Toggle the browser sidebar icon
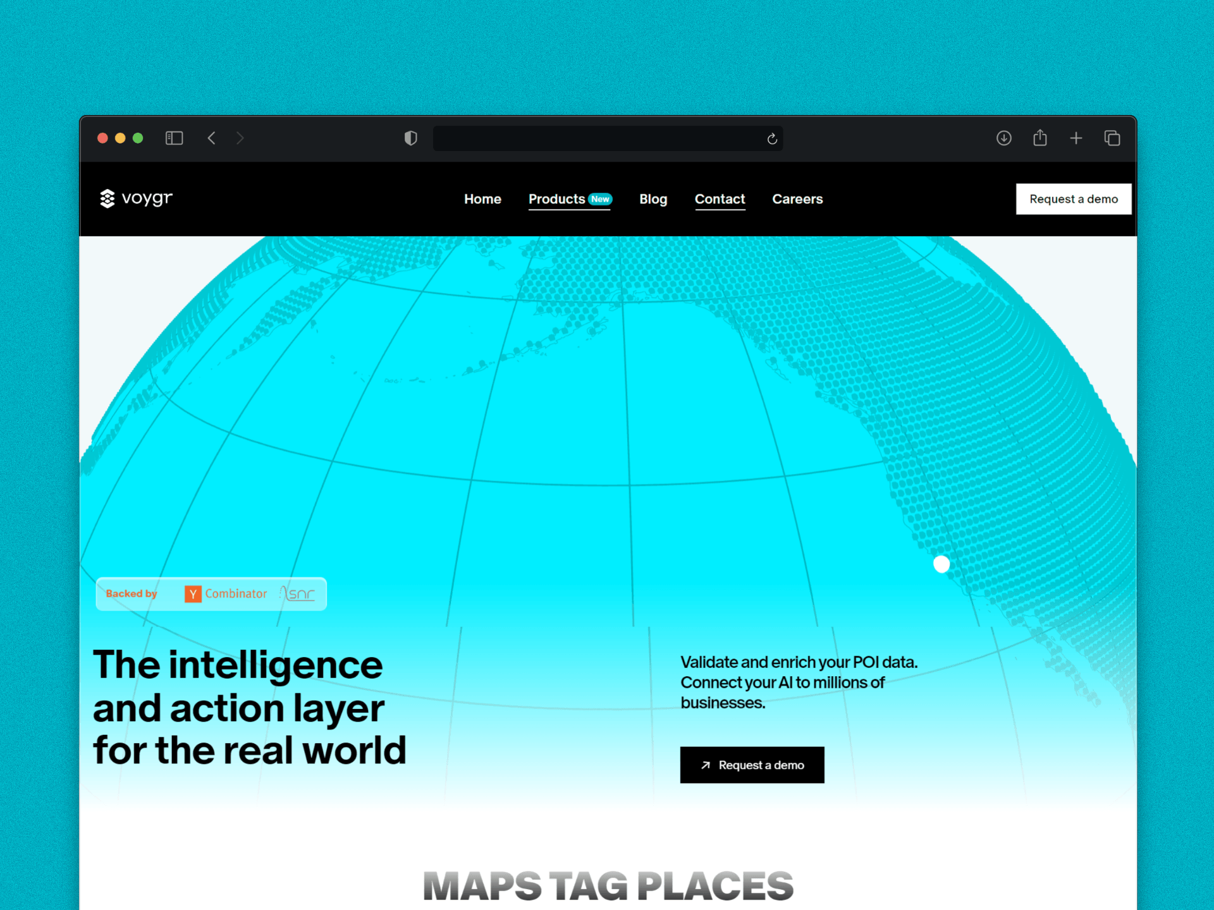 click(x=174, y=138)
